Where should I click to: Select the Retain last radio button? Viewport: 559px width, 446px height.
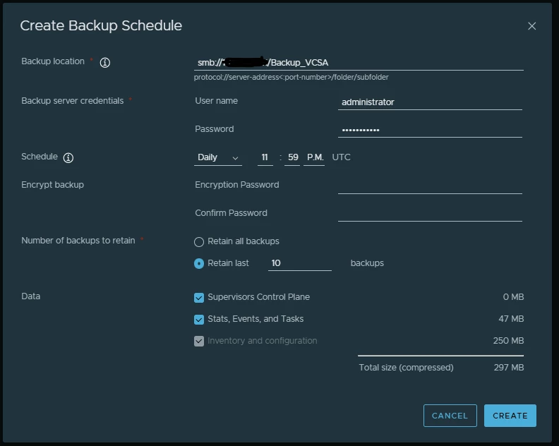coord(199,264)
